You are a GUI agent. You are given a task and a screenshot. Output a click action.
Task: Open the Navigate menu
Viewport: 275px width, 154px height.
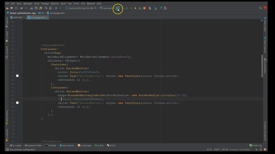coord(28,3)
